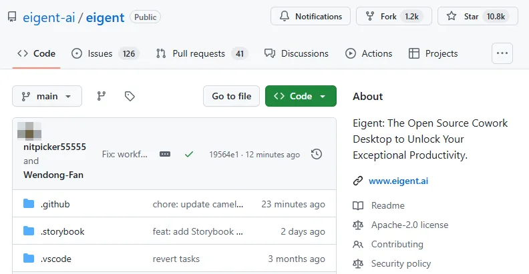Click the green commit status checkmark
Image resolution: width=529 pixels, height=274 pixels.
tap(189, 154)
